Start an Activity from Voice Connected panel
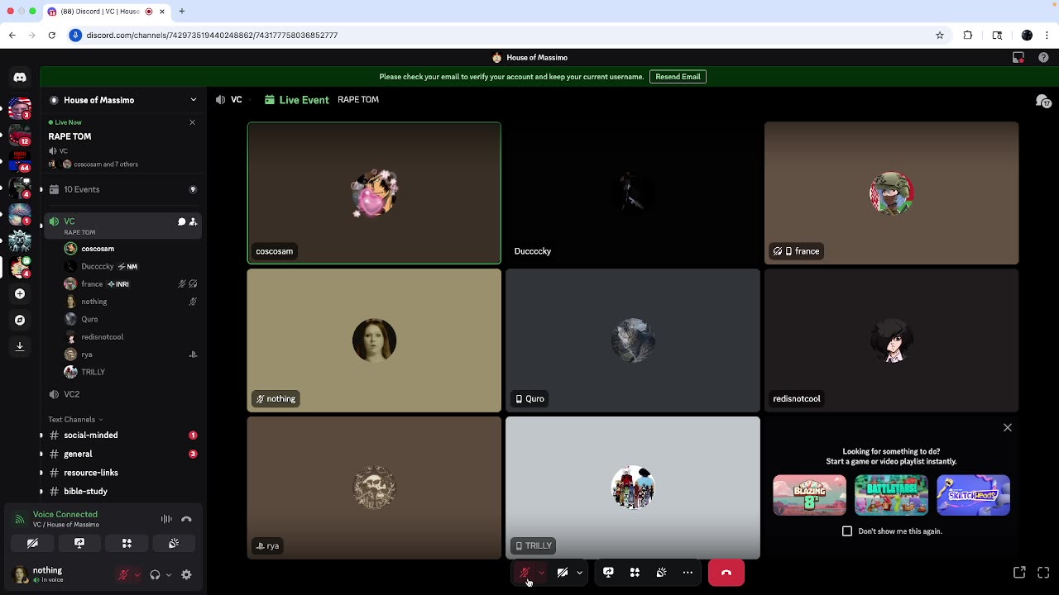Screen dimensions: 1059x595 (127, 543)
